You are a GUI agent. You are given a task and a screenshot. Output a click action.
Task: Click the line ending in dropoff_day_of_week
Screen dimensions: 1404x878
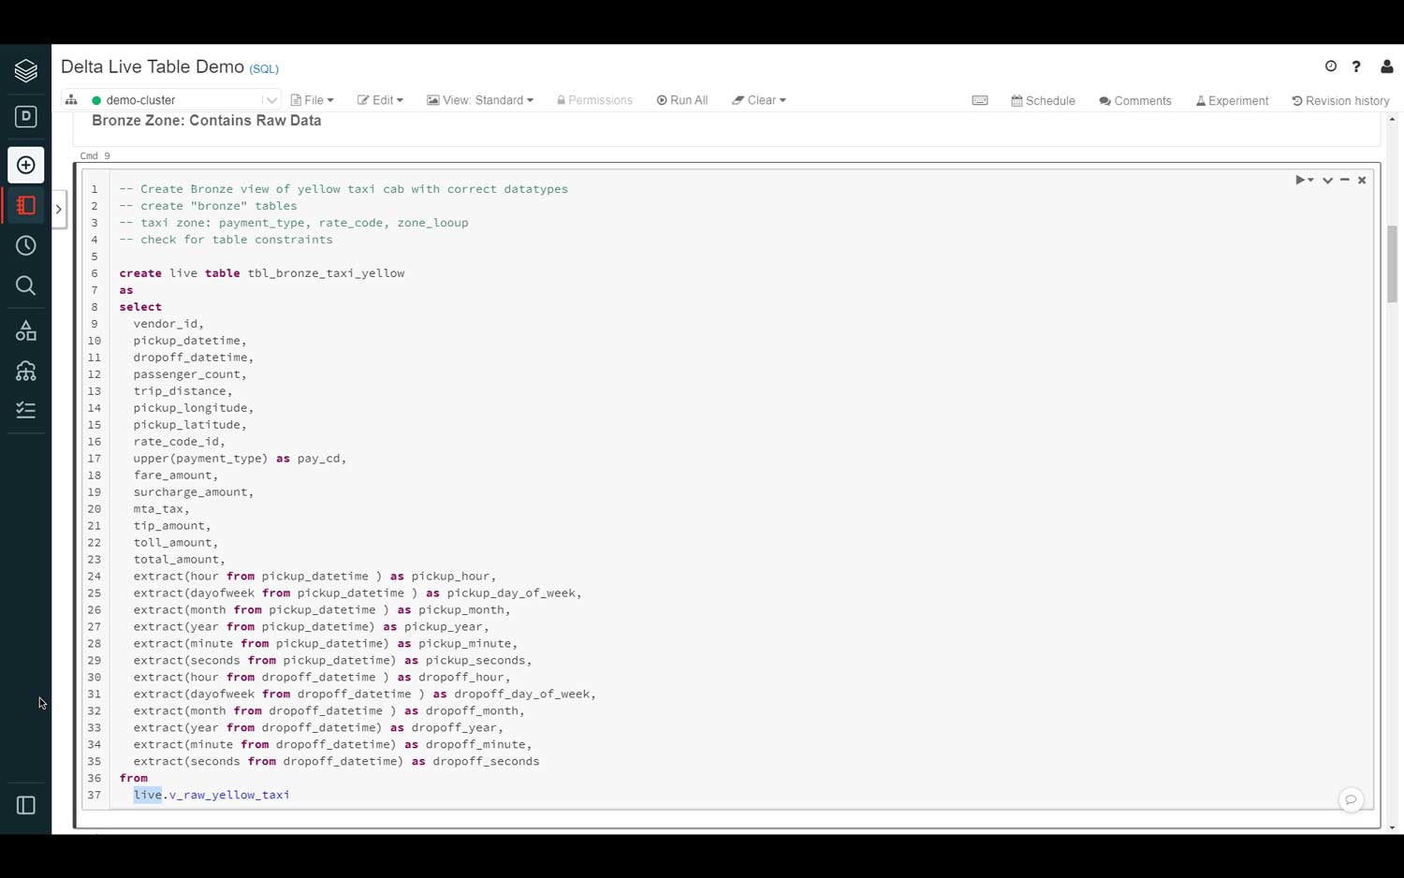point(365,695)
